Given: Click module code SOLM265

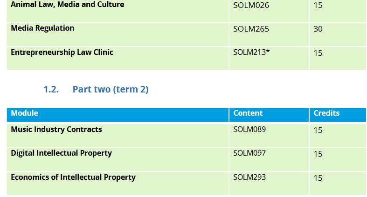Looking at the screenshot, I should [251, 29].
